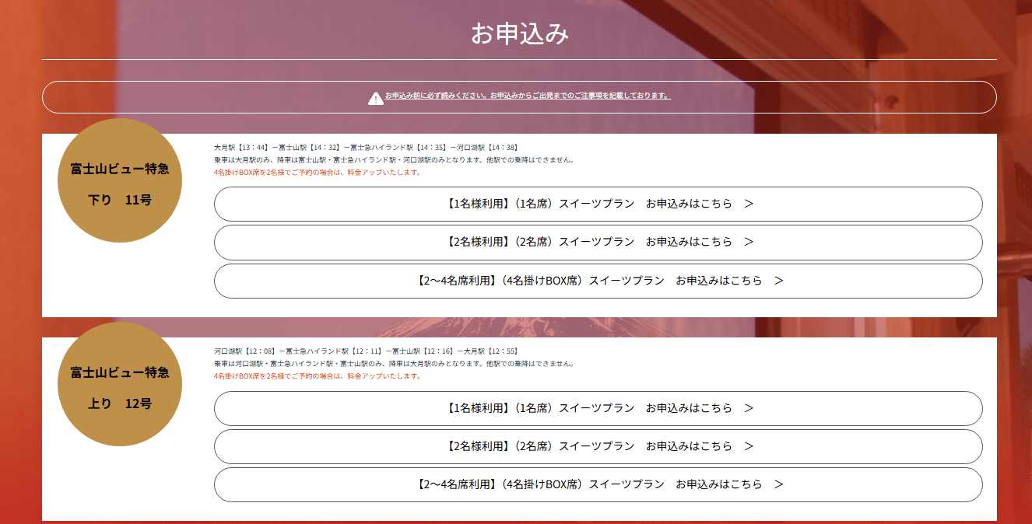
Task: Select 上り12号 4名掛けBOX席 sweets plan button
Action: [598, 484]
